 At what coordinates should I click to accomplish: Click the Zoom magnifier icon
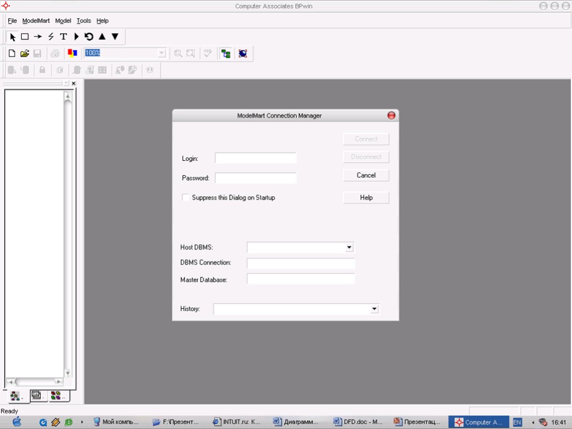(178, 54)
